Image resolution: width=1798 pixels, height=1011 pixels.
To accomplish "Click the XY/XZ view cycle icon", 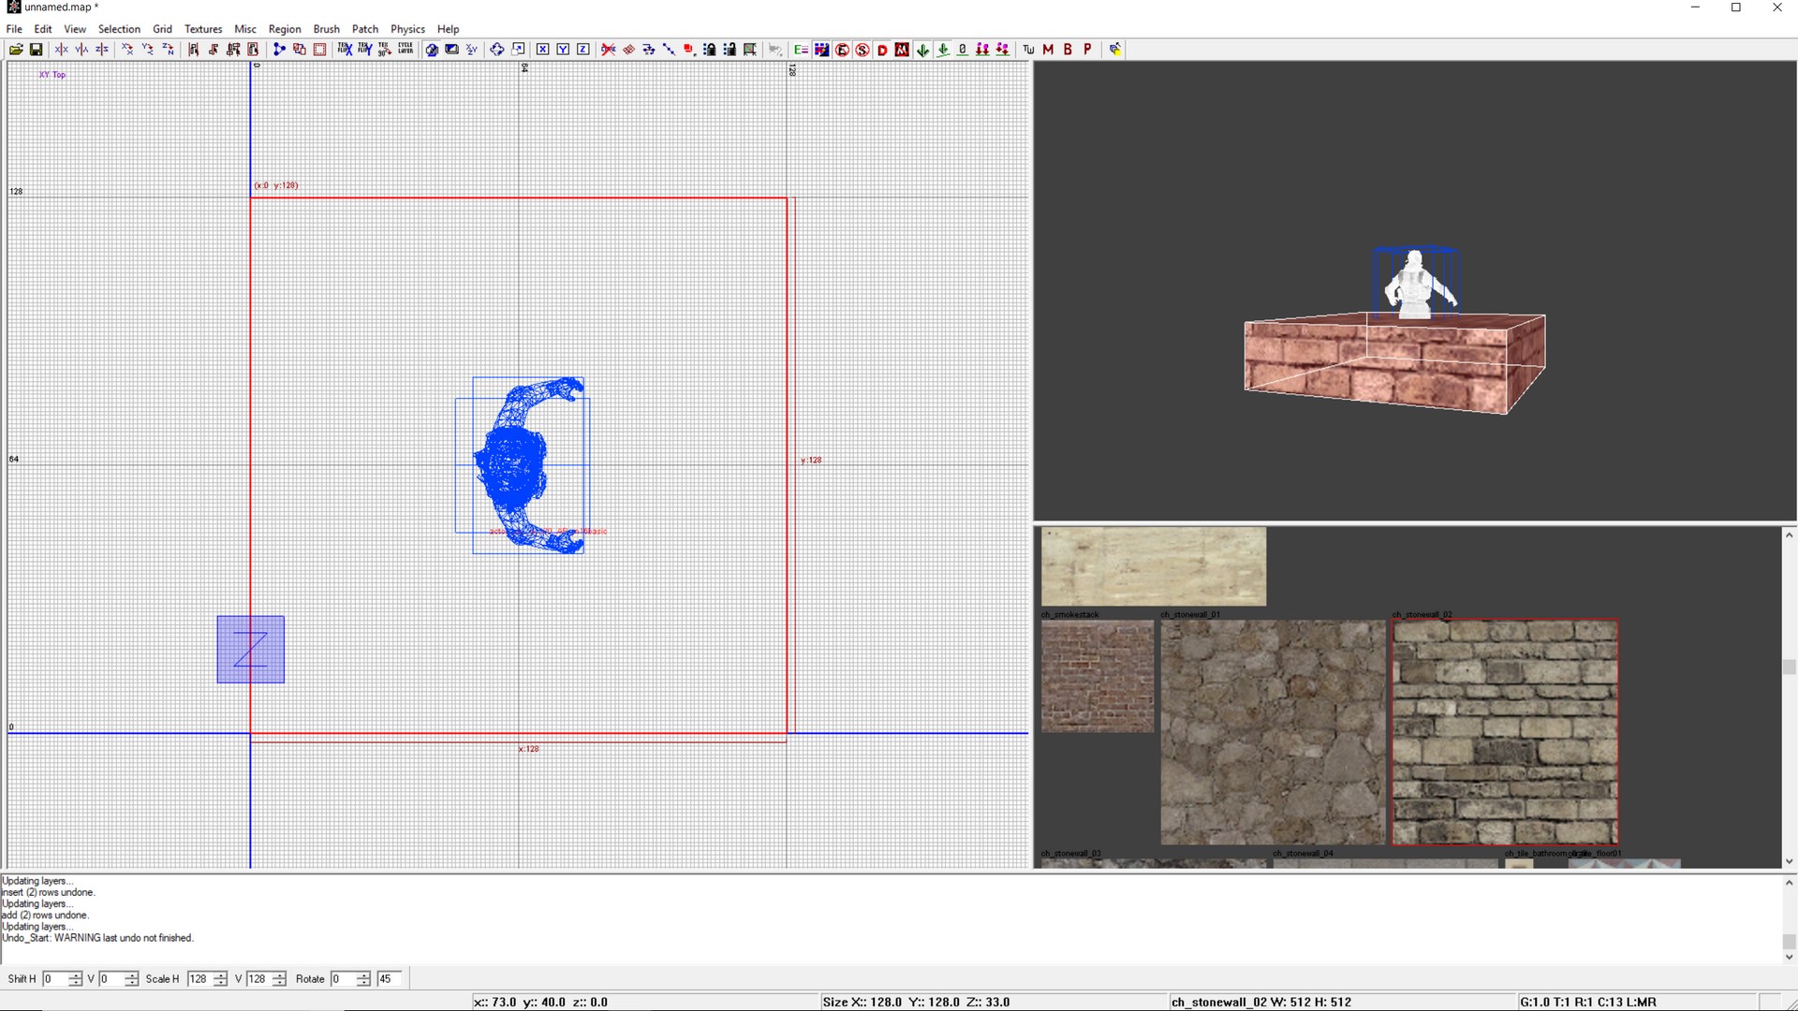I will 471,50.
